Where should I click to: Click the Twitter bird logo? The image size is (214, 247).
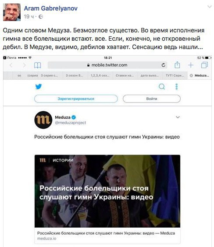39,86
